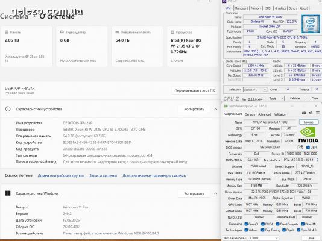Toggle the CUDA checkbox

tap(263, 224)
